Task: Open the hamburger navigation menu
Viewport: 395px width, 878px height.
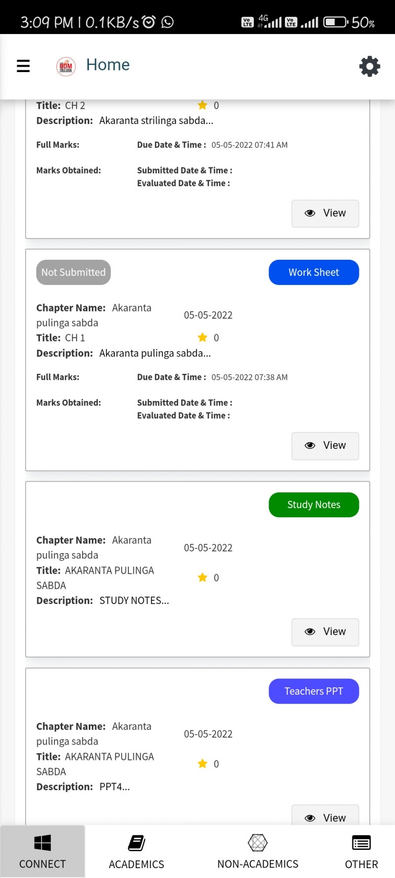Action: (x=23, y=66)
